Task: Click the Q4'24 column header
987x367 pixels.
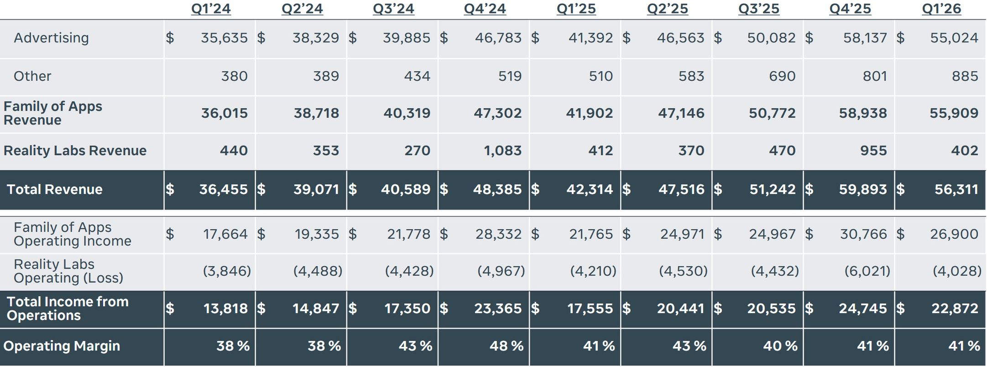Action: [x=485, y=9]
